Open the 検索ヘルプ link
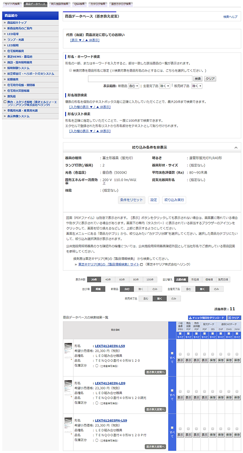243x453 pixels. click(230, 17)
